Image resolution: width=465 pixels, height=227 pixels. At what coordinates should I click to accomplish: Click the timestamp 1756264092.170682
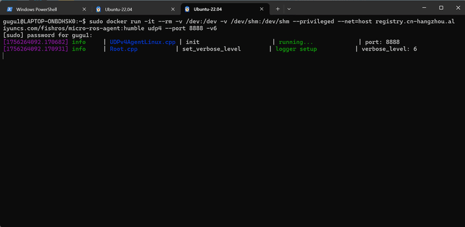click(x=35, y=42)
